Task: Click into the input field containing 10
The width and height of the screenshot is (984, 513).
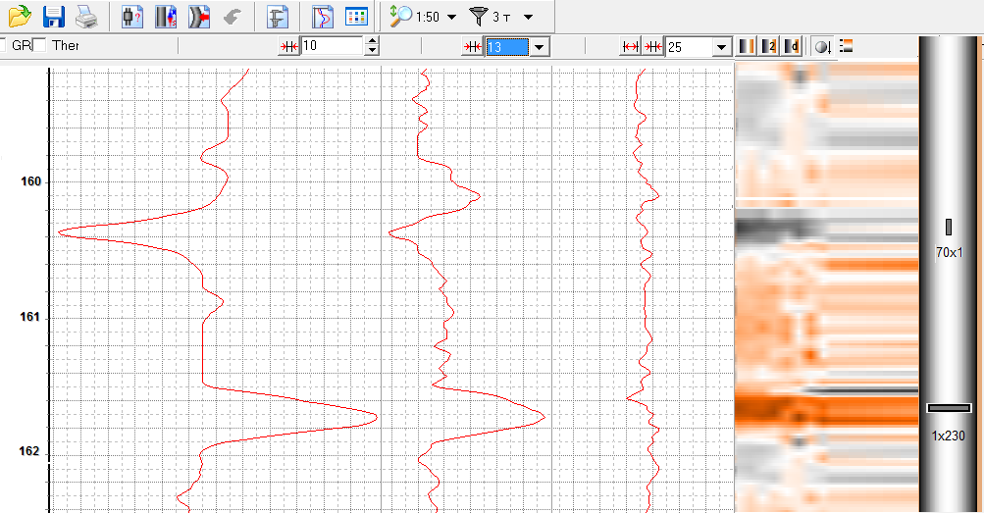Action: pyautogui.click(x=333, y=46)
